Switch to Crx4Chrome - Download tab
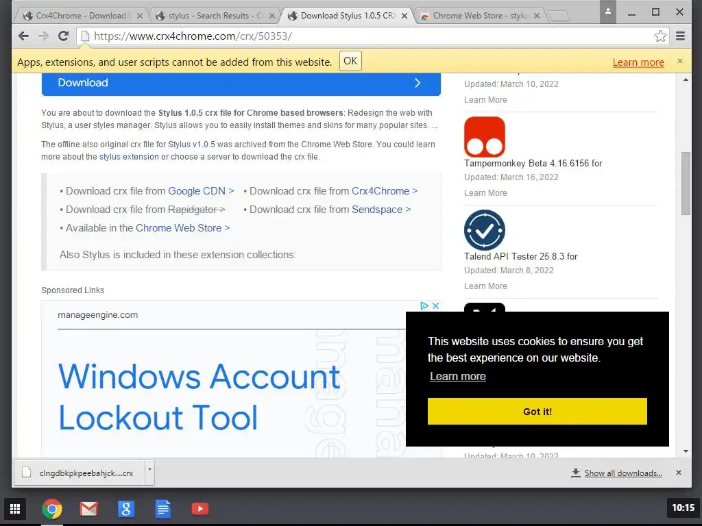The image size is (702, 526). point(81,16)
